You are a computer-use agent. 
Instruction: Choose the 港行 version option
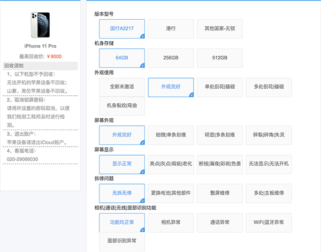click(171, 29)
